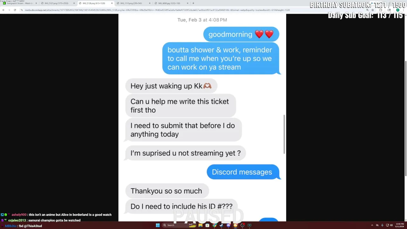Open Discord from the taskbar
The image size is (407, 229).
(x=228, y=225)
